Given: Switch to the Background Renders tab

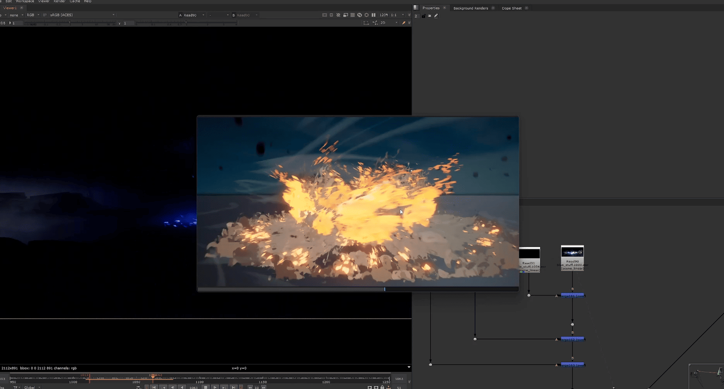Looking at the screenshot, I should coord(470,8).
